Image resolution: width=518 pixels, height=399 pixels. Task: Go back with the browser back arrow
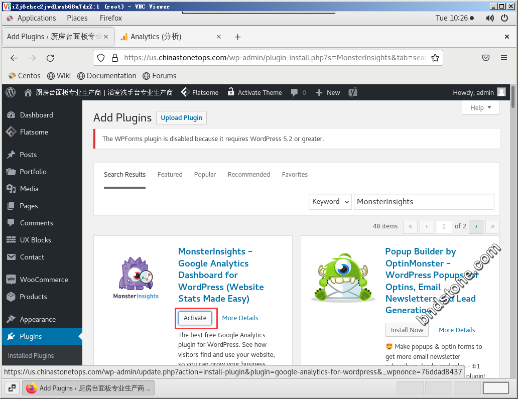pos(14,58)
